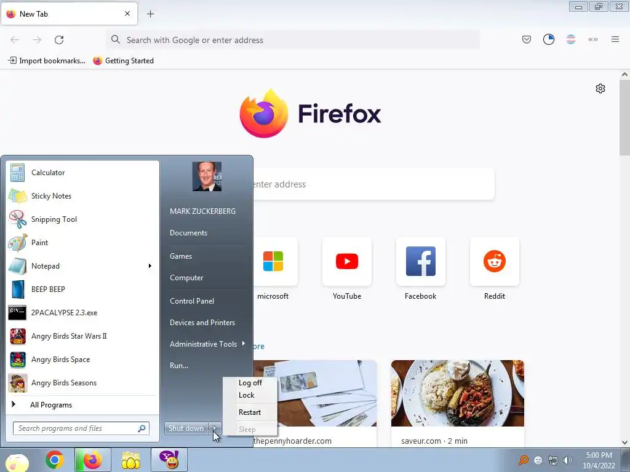Open Angry Birds Star Wars II
This screenshot has height=472, width=630.
coord(82,336)
